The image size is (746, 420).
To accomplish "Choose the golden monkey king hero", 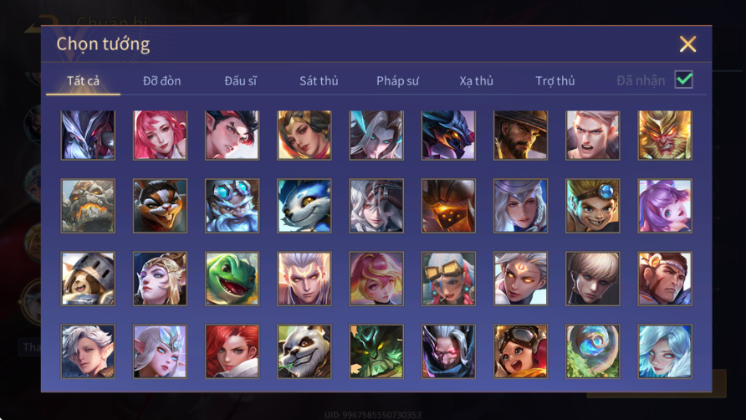I will pos(665,136).
